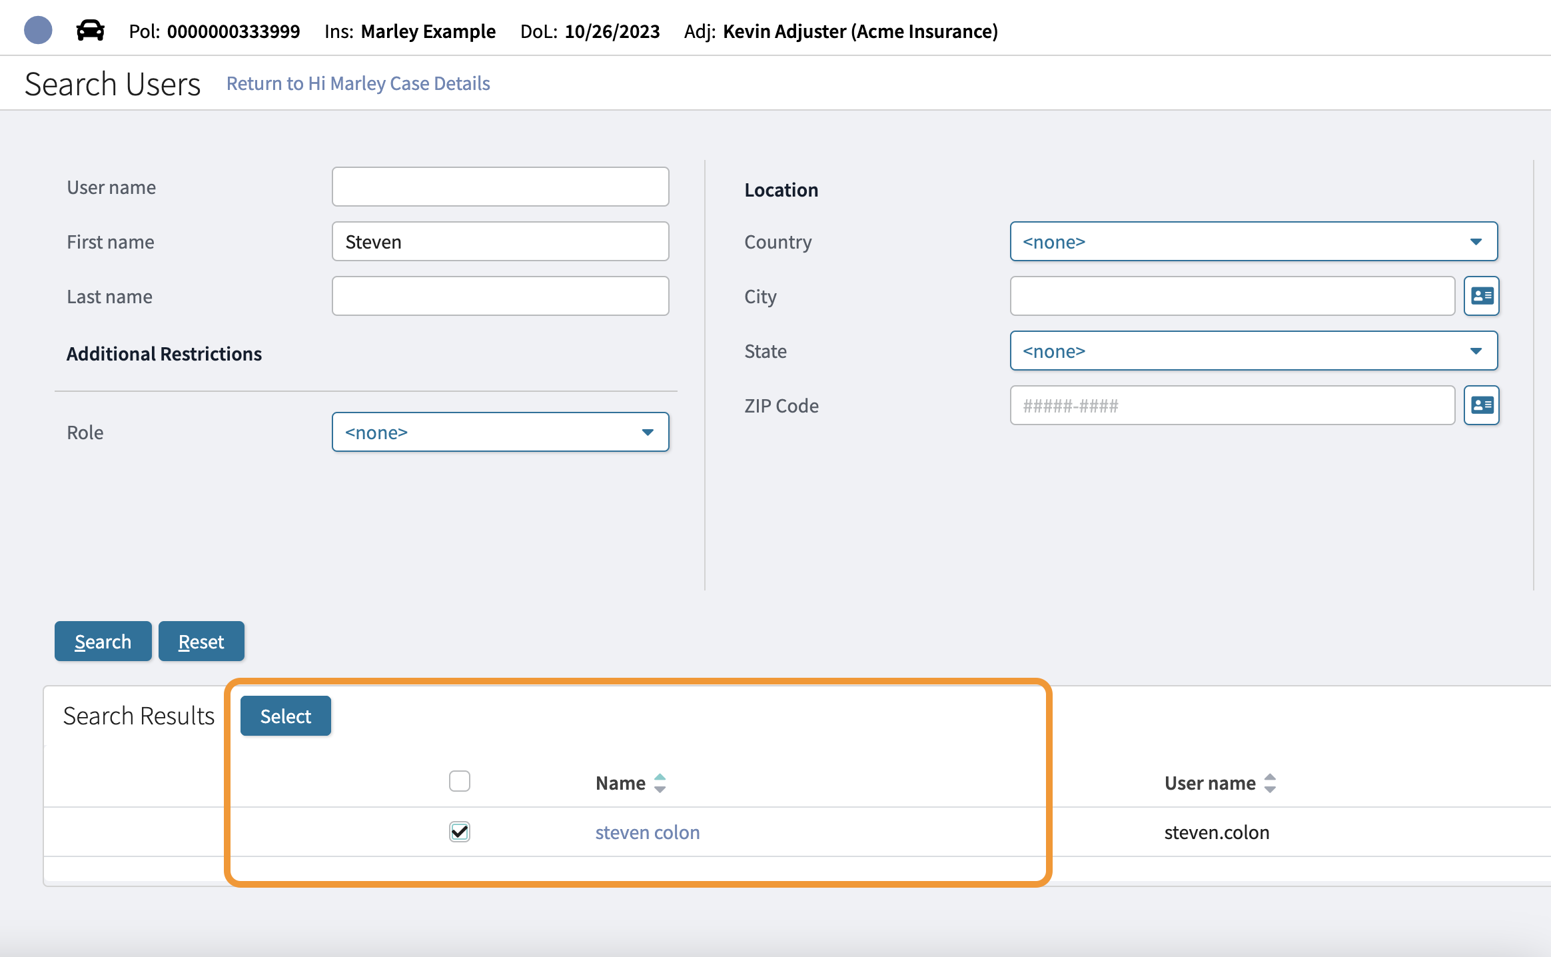
Task: Return to Hi Marley Case Details
Action: 358,83
